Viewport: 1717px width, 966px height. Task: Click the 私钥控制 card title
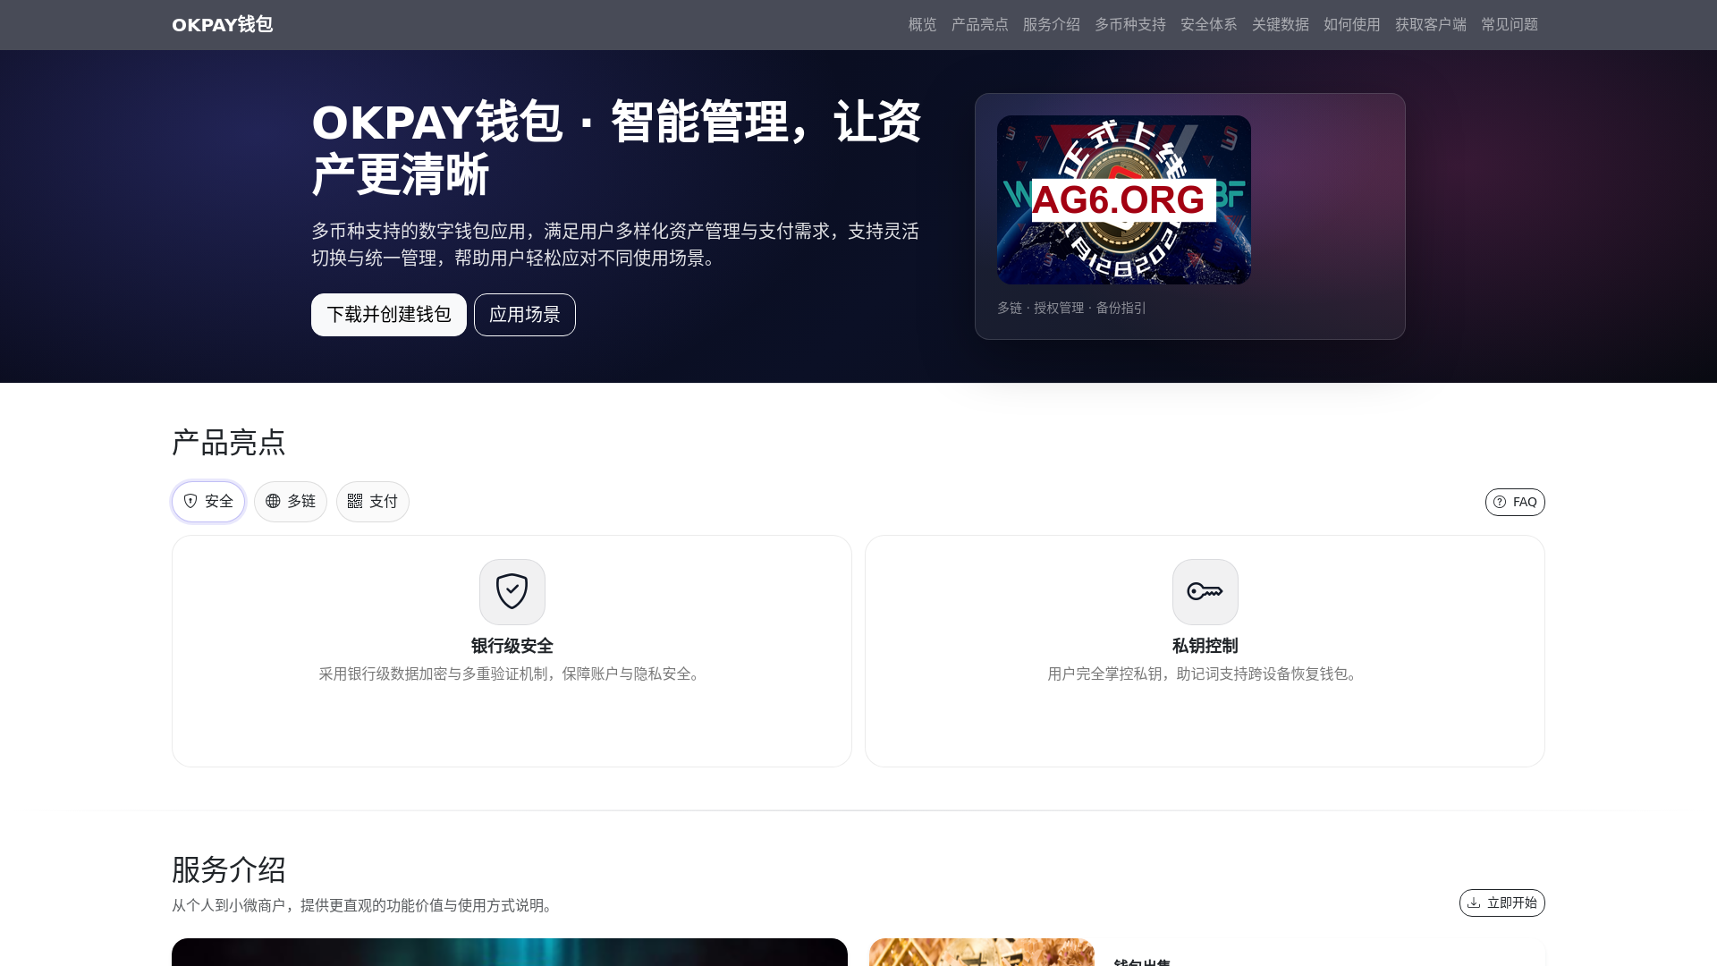(x=1205, y=646)
